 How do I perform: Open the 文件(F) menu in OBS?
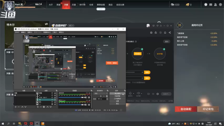(x=17, y=32)
